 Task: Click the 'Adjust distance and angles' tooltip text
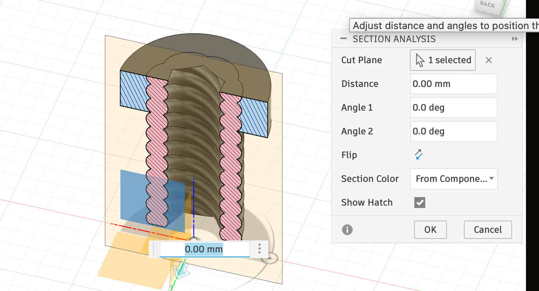(x=446, y=26)
